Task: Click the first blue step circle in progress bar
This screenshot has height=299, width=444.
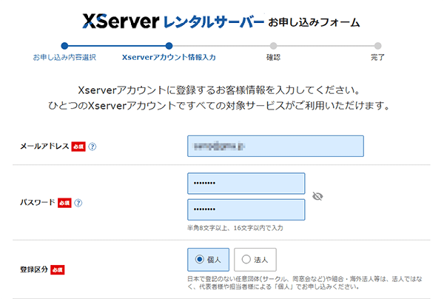Action: coord(64,45)
